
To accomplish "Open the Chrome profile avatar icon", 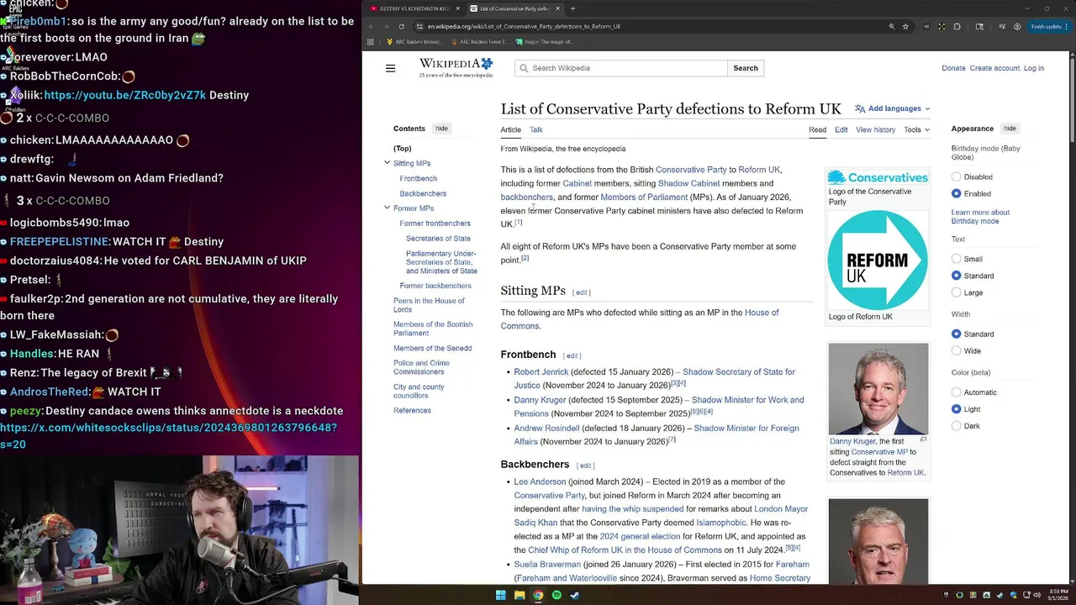I will coord(1017,26).
